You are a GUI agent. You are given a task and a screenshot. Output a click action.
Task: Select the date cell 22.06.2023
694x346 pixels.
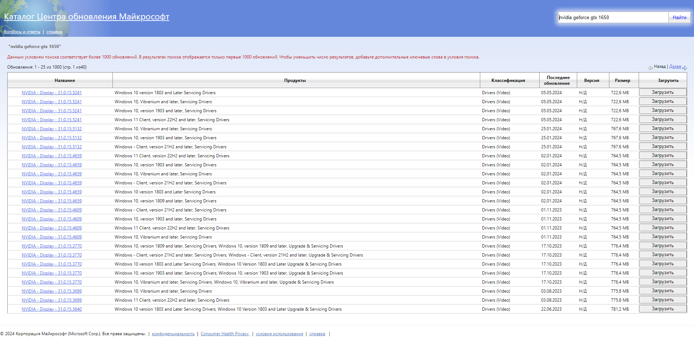[x=551, y=309]
